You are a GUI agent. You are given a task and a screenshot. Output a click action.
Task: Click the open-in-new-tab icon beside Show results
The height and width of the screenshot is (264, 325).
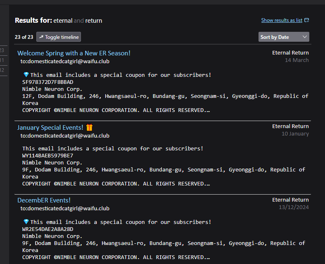coord(307,20)
